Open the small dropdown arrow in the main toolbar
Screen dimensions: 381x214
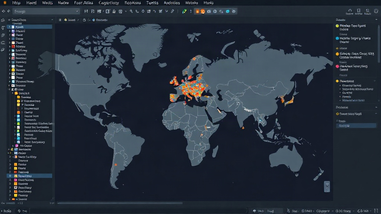126,12
